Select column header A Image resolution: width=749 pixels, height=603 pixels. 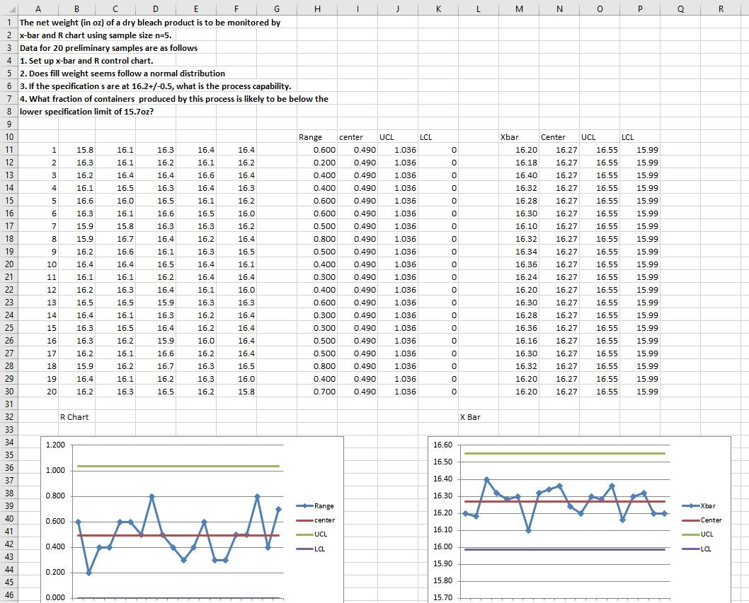tap(38, 8)
